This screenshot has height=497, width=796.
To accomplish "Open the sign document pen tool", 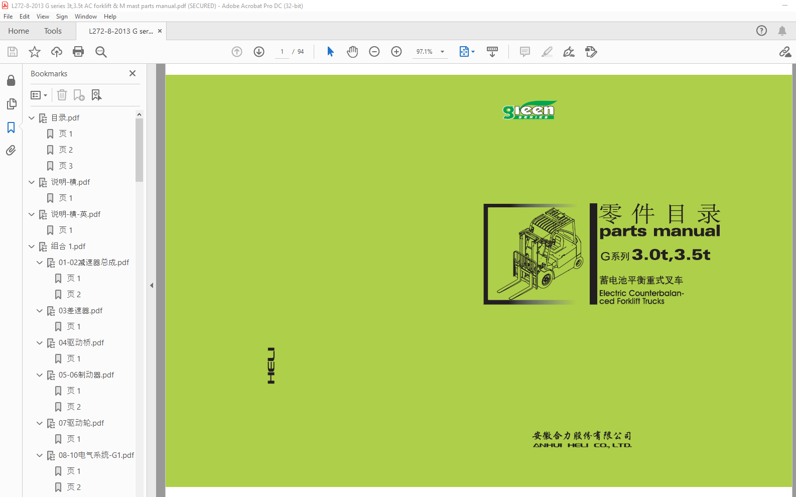I will tap(569, 52).
